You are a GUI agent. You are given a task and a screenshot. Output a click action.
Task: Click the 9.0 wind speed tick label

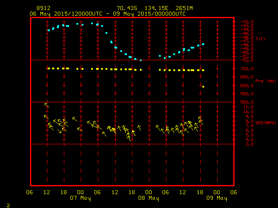[x=249, y=117]
